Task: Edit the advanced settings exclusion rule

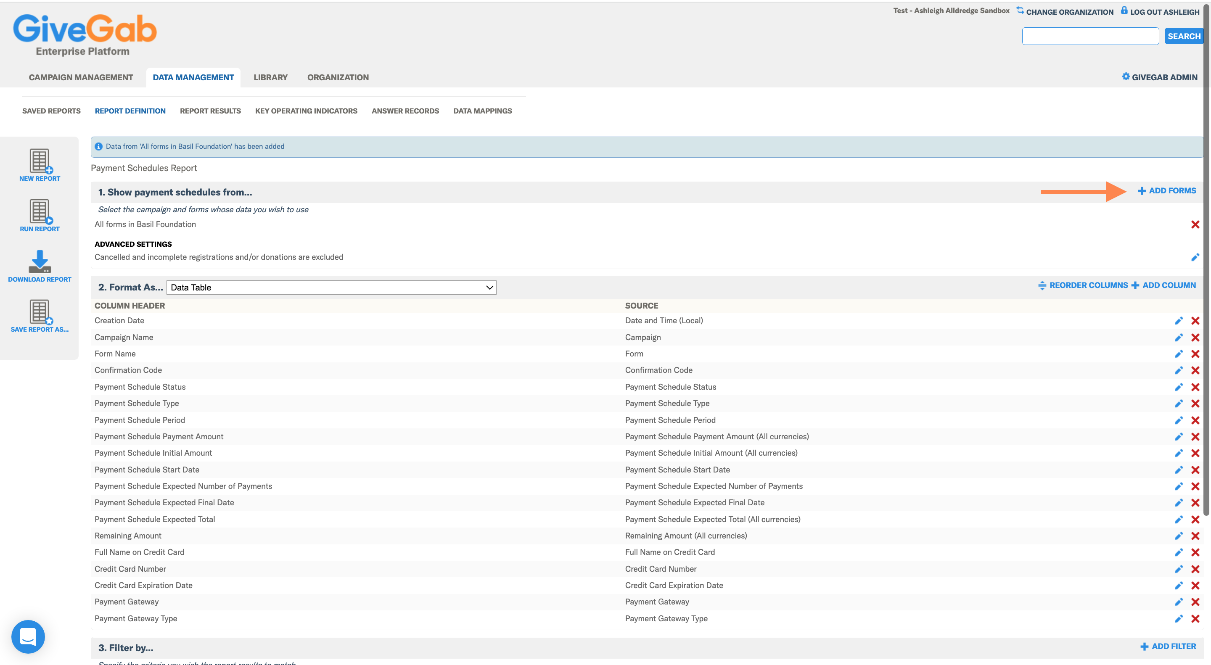Action: [1195, 257]
